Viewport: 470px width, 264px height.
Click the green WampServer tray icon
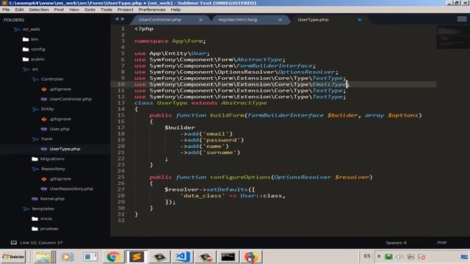(388, 257)
